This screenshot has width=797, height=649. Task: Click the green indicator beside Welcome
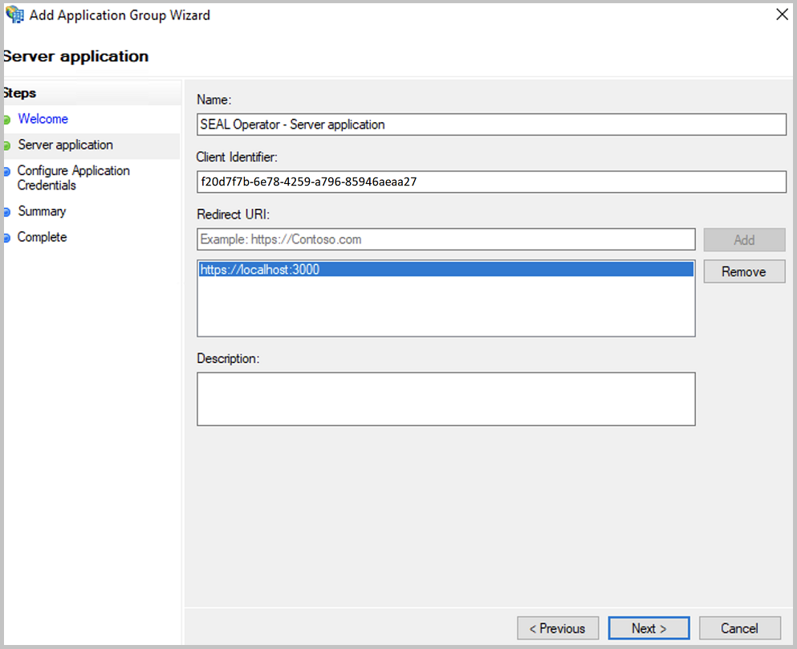(8, 119)
